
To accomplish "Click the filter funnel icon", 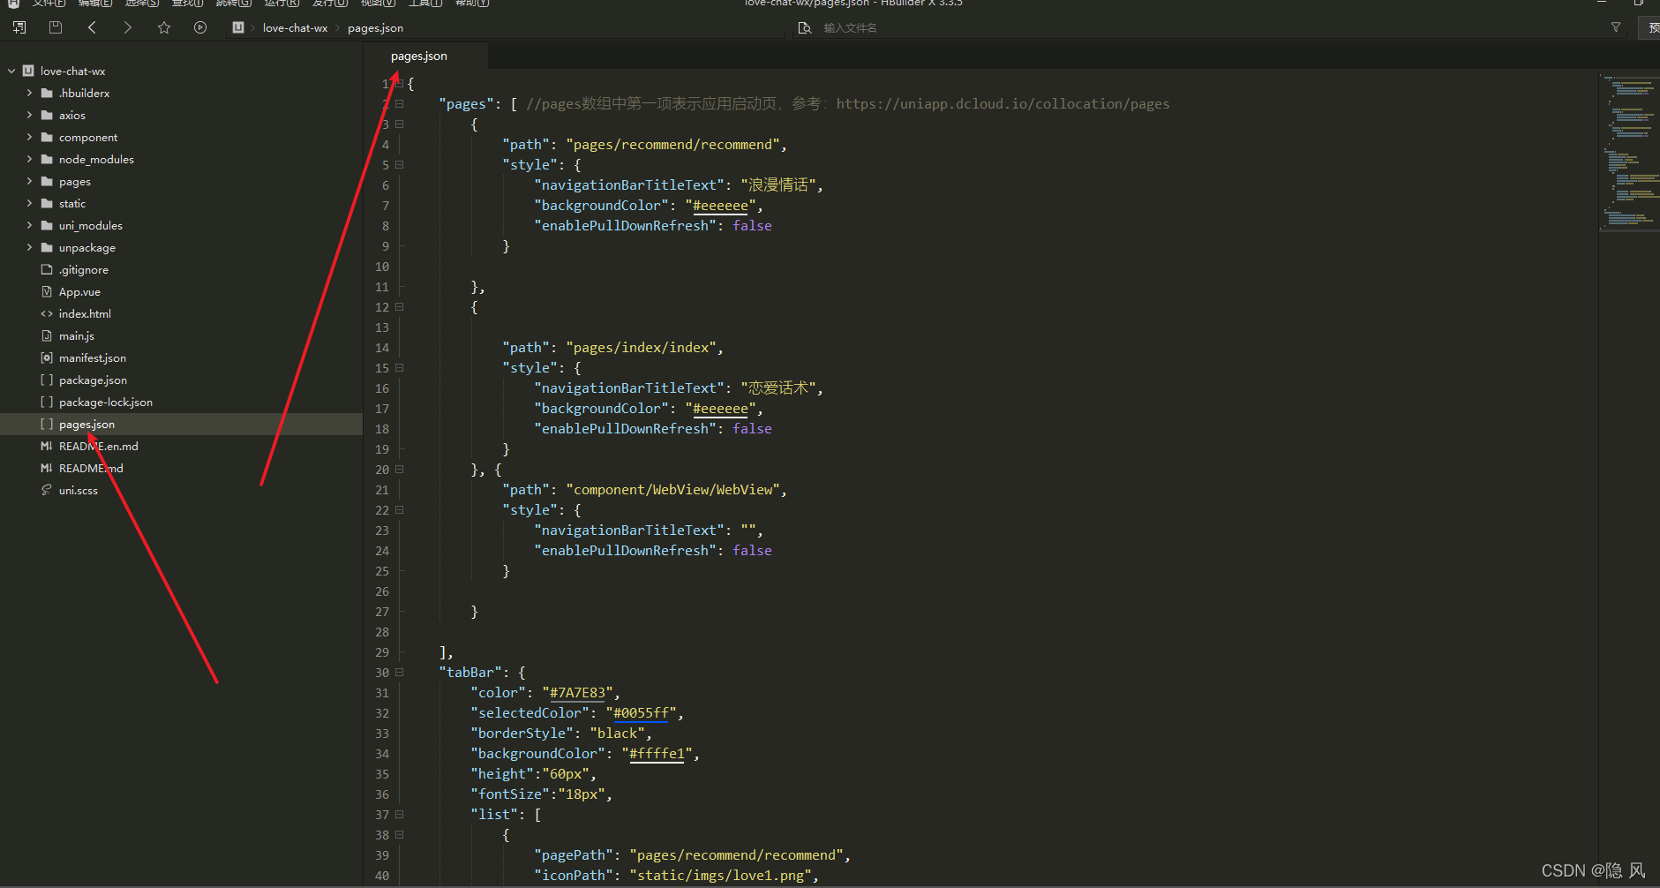I will 1616,27.
